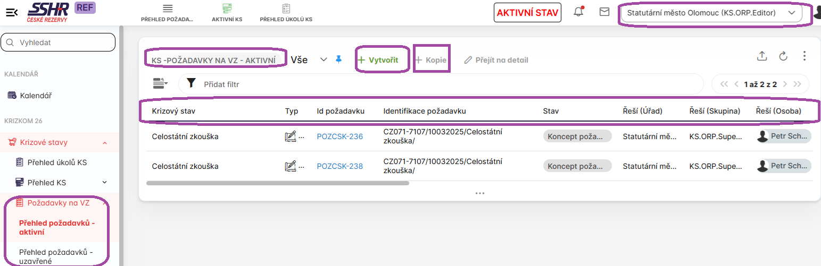The image size is (821, 266).
Task: Click the Vytvořit create button
Action: pyautogui.click(x=377, y=60)
